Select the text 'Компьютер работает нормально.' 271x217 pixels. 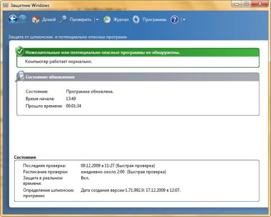pyautogui.click(x=59, y=62)
